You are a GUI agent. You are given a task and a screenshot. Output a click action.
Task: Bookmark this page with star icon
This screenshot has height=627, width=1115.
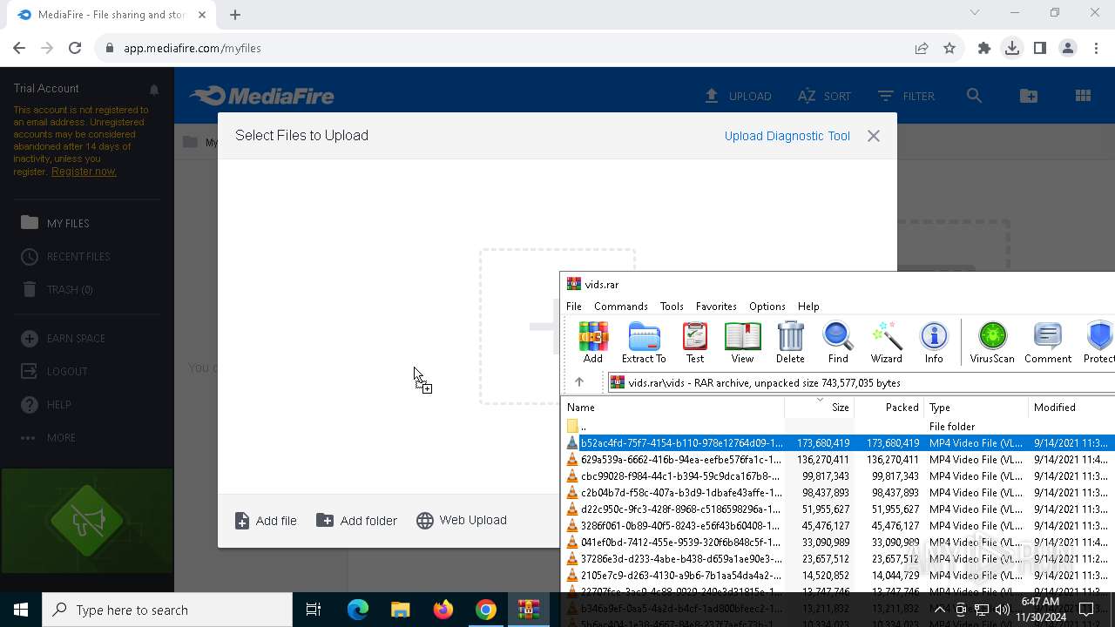pos(949,48)
